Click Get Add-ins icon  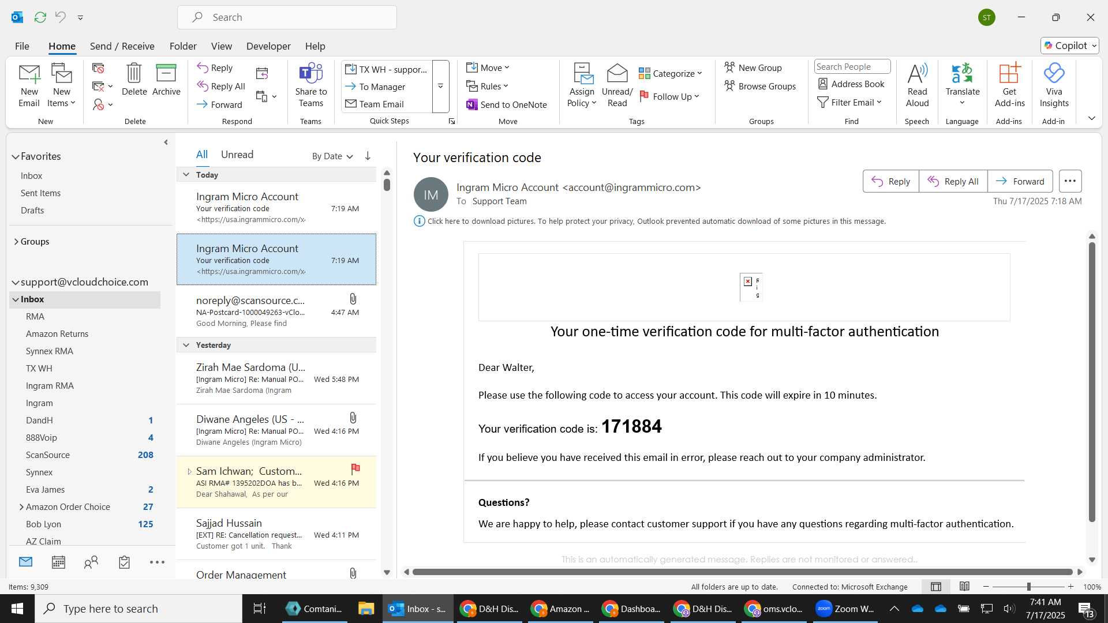point(1009,85)
